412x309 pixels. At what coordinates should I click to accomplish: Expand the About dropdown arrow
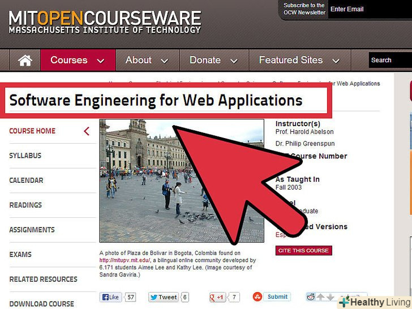165,61
